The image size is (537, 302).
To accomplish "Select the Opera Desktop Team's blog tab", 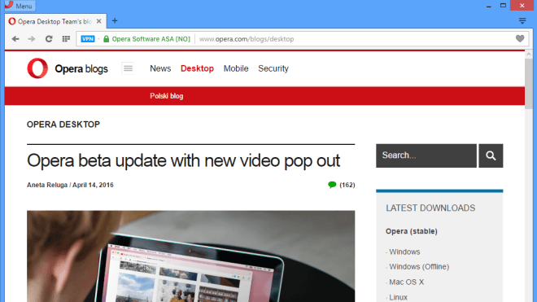I will (55, 21).
